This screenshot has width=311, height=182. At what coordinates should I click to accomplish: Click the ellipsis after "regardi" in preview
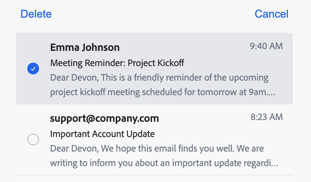point(274,163)
